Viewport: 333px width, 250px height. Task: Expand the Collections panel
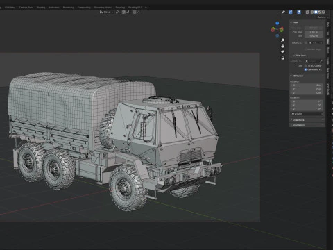pyautogui.click(x=291, y=120)
